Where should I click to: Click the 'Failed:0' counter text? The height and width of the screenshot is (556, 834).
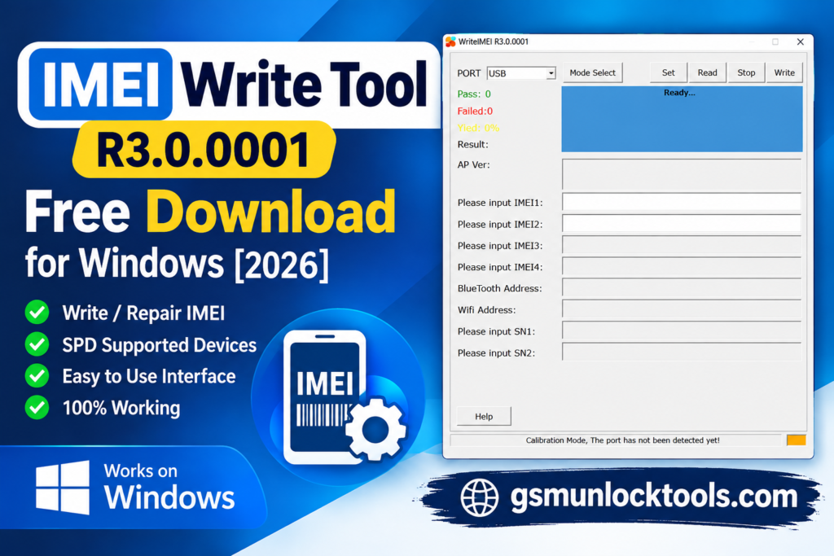[x=475, y=111]
